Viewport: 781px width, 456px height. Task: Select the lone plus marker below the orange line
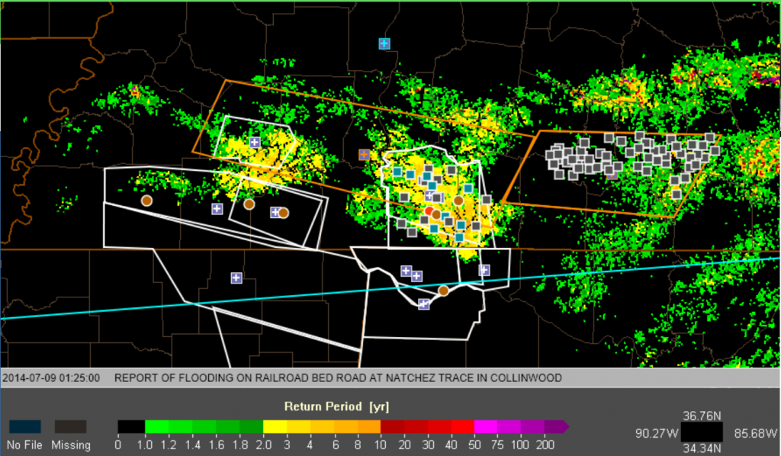(x=236, y=278)
